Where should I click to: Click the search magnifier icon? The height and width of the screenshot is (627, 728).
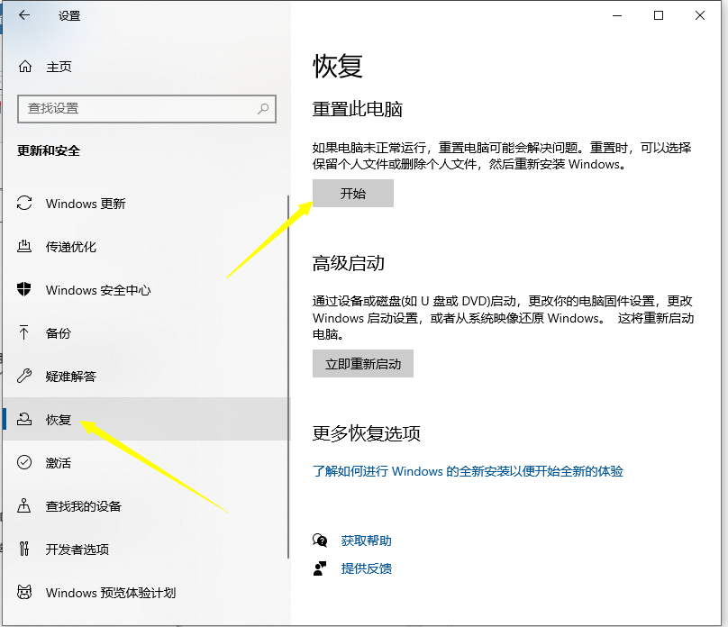click(x=263, y=108)
